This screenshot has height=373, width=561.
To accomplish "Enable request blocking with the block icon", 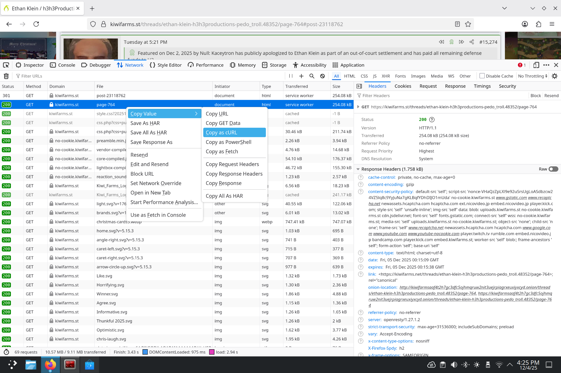I will [x=322, y=76].
